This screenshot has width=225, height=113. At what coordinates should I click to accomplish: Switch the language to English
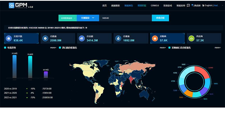pyautogui.click(x=208, y=5)
